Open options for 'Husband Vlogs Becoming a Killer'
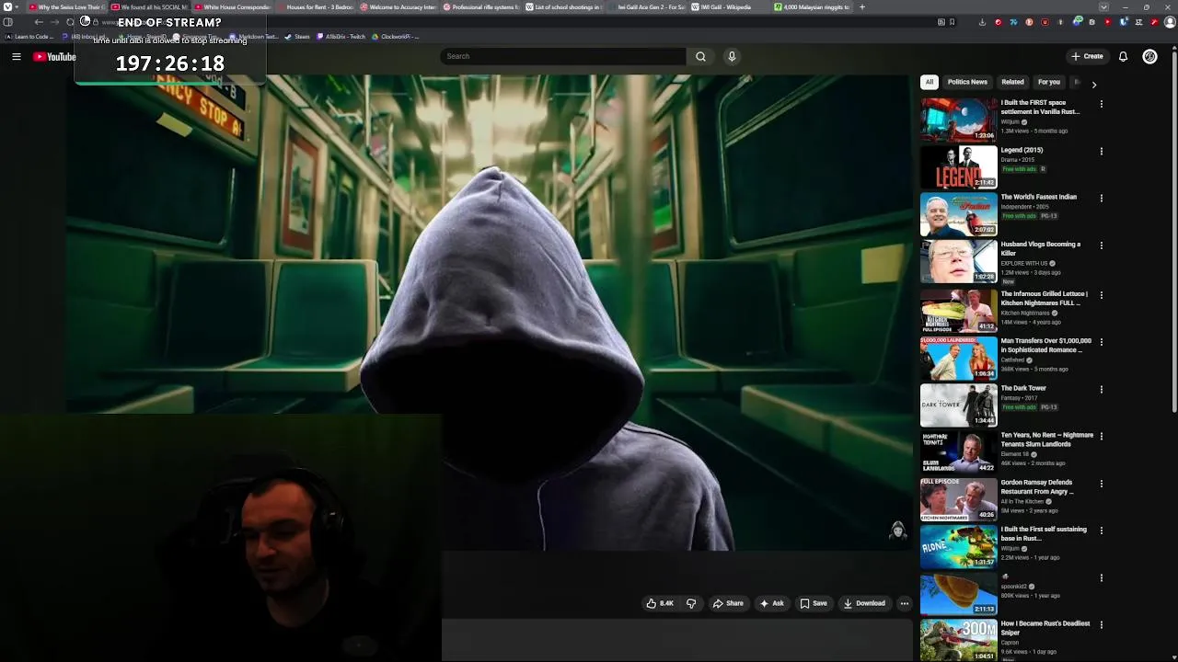This screenshot has width=1178, height=662. click(1101, 245)
